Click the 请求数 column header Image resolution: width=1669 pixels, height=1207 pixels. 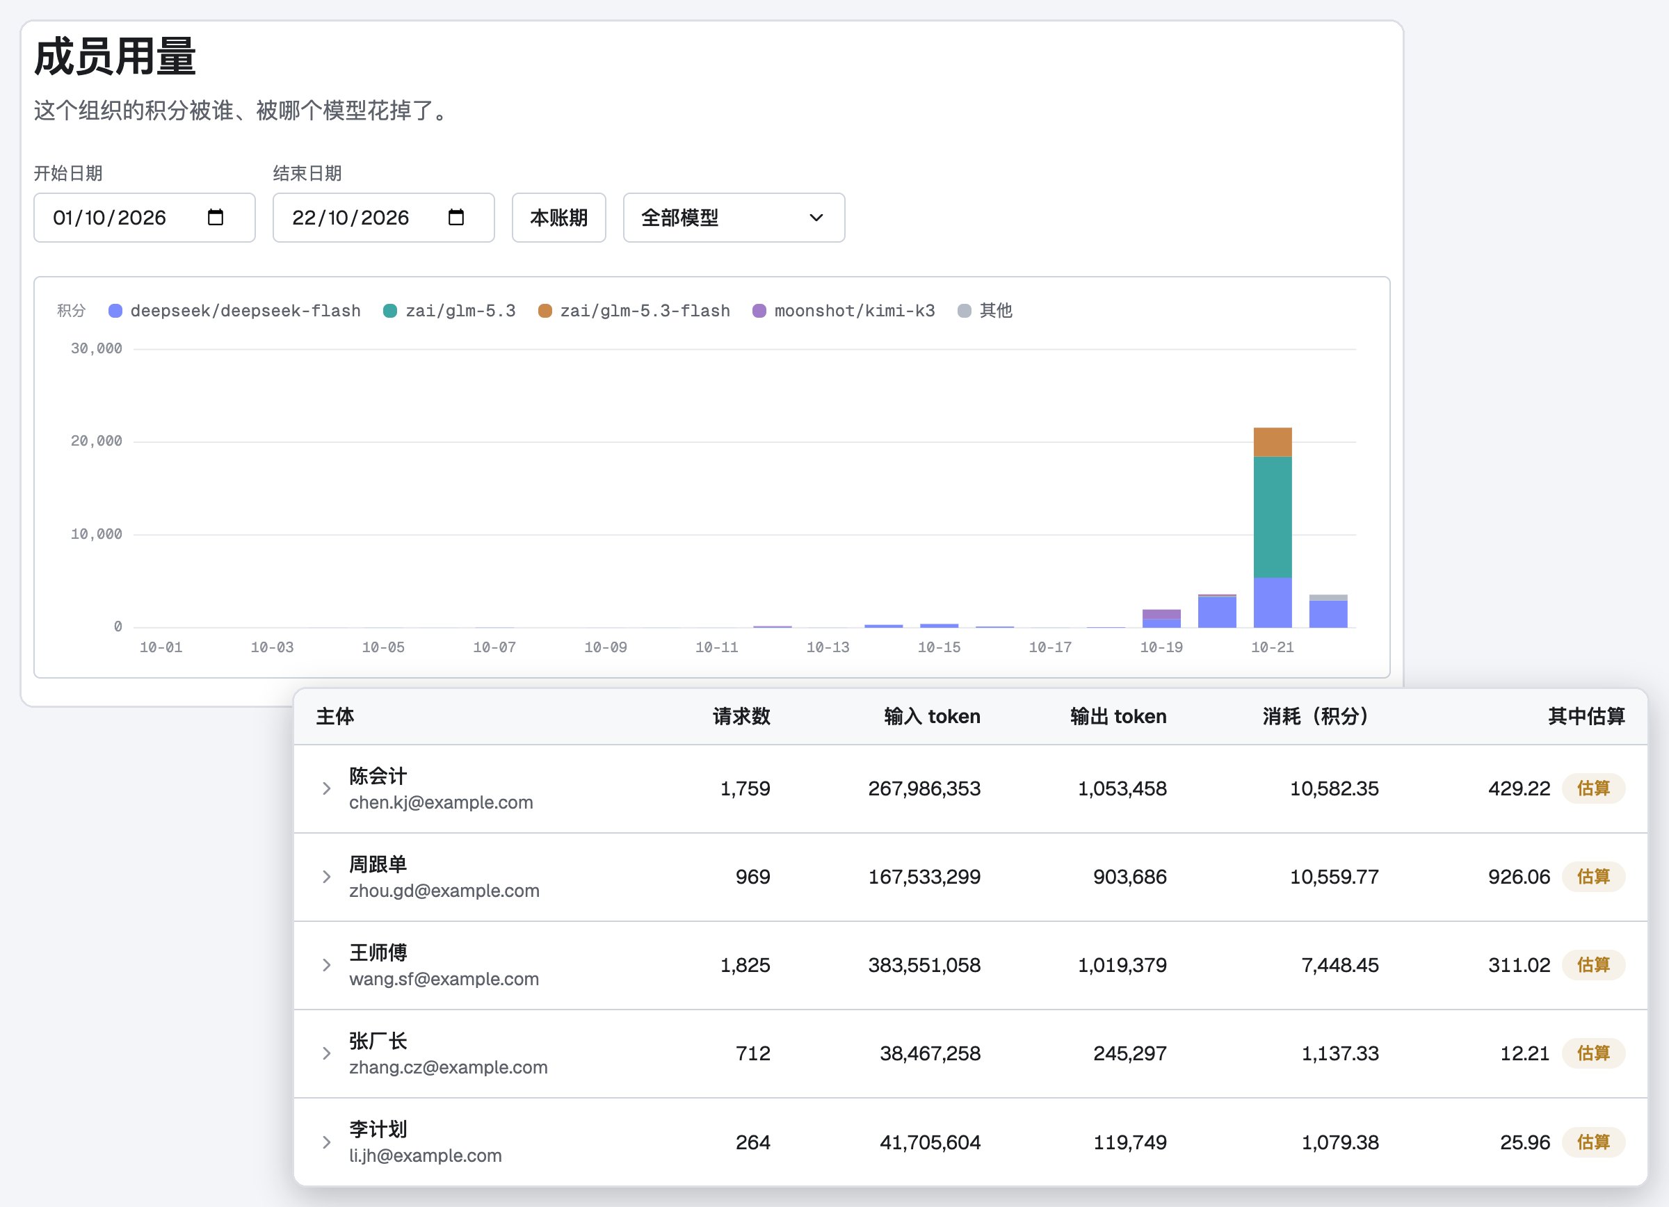tap(741, 716)
